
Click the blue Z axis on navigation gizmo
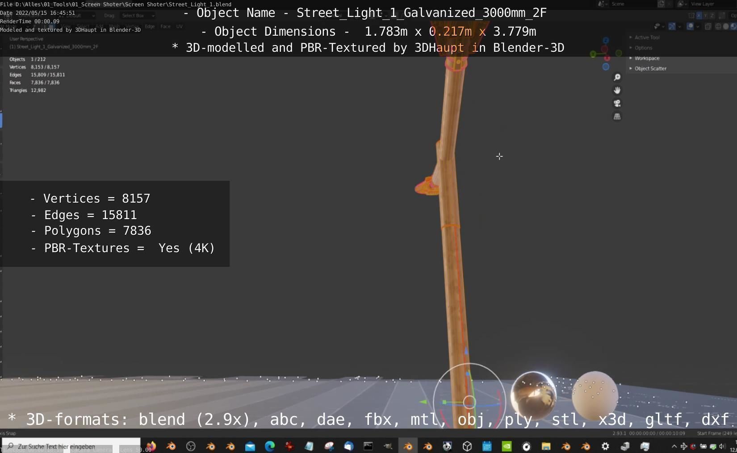tap(606, 41)
